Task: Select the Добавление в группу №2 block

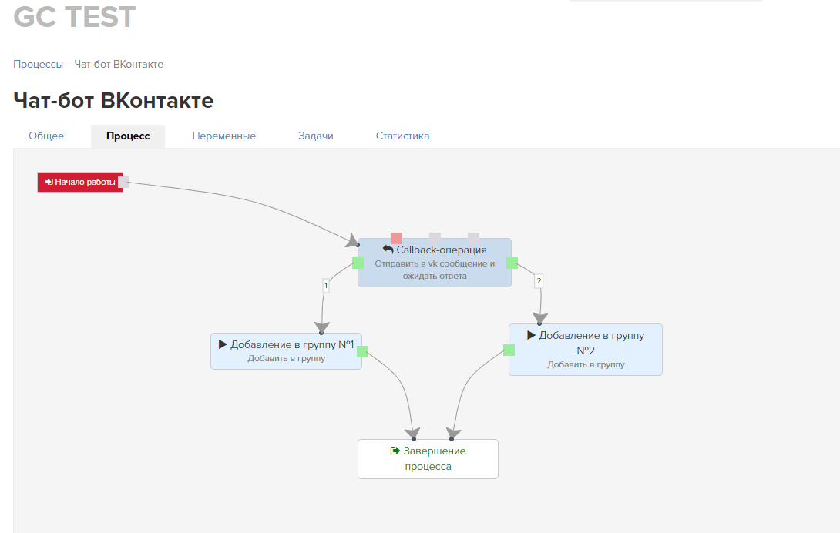Action: pos(586,349)
